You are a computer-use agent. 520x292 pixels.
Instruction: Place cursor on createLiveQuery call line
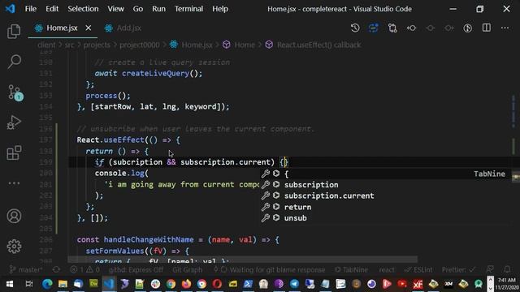click(x=149, y=73)
